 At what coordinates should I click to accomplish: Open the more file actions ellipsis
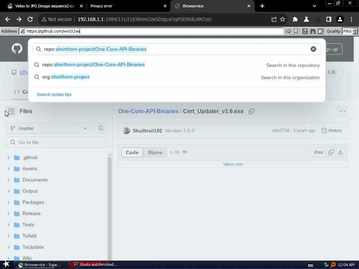[343, 111]
